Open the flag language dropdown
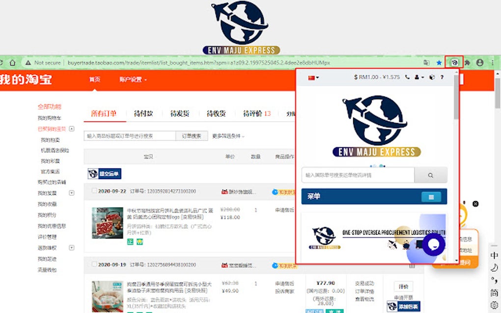 pos(311,77)
